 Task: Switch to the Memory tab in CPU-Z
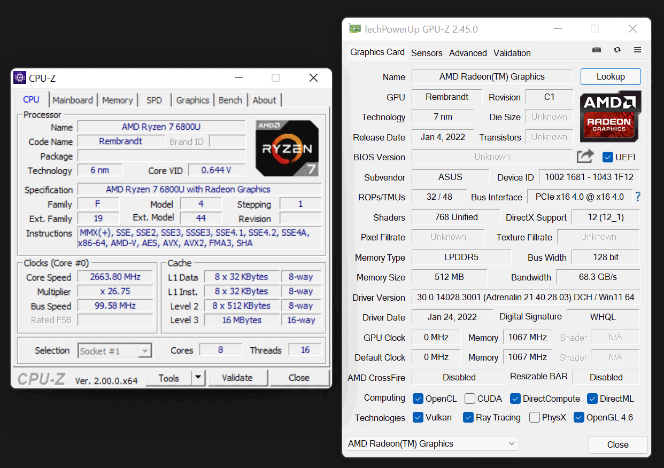pyautogui.click(x=118, y=100)
